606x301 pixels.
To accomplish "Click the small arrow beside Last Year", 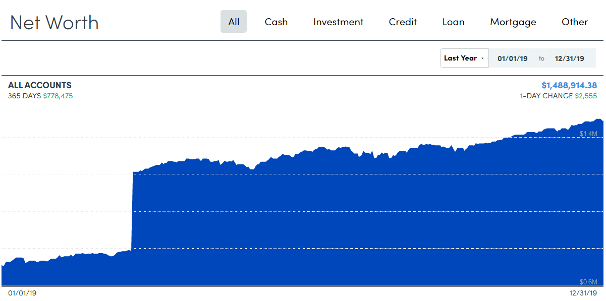I will pos(482,58).
